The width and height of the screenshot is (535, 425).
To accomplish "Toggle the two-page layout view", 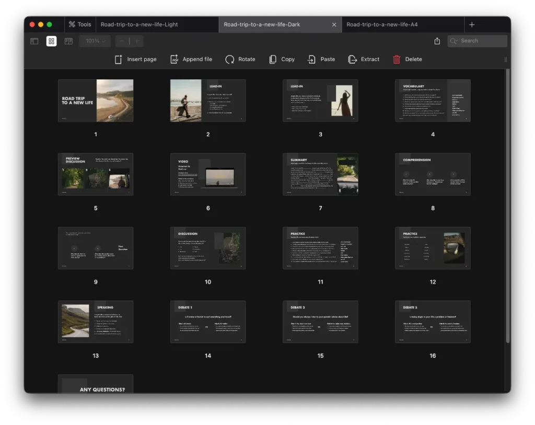I will [x=68, y=41].
